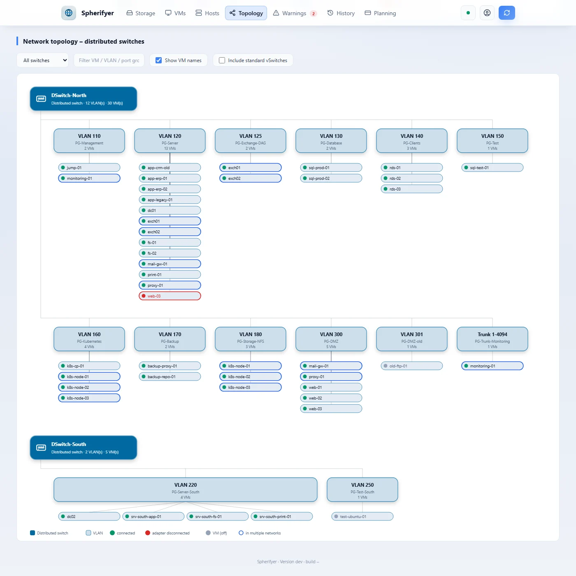Click the sql-test-01 VM entry

pos(492,167)
